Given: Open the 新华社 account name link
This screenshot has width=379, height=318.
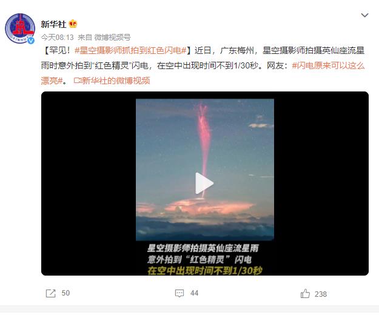Looking at the screenshot, I should click(53, 24).
